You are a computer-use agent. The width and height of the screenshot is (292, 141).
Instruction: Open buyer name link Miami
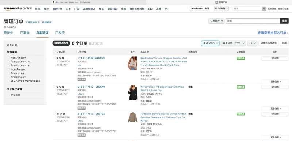click(81, 94)
